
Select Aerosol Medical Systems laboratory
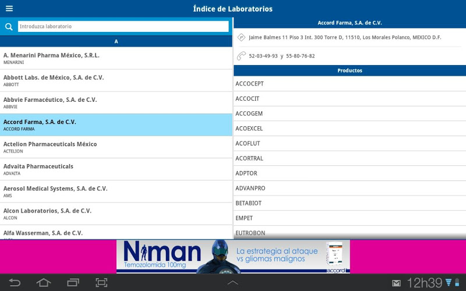116,191
